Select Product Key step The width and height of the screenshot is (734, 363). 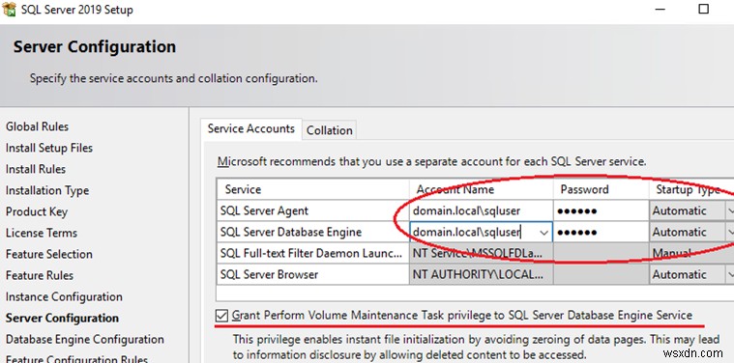[37, 211]
